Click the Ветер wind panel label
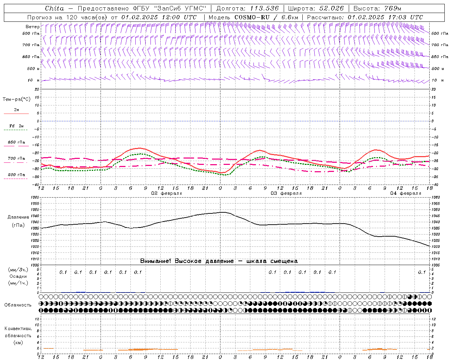Screen dimensions: 450x360 (32, 27)
